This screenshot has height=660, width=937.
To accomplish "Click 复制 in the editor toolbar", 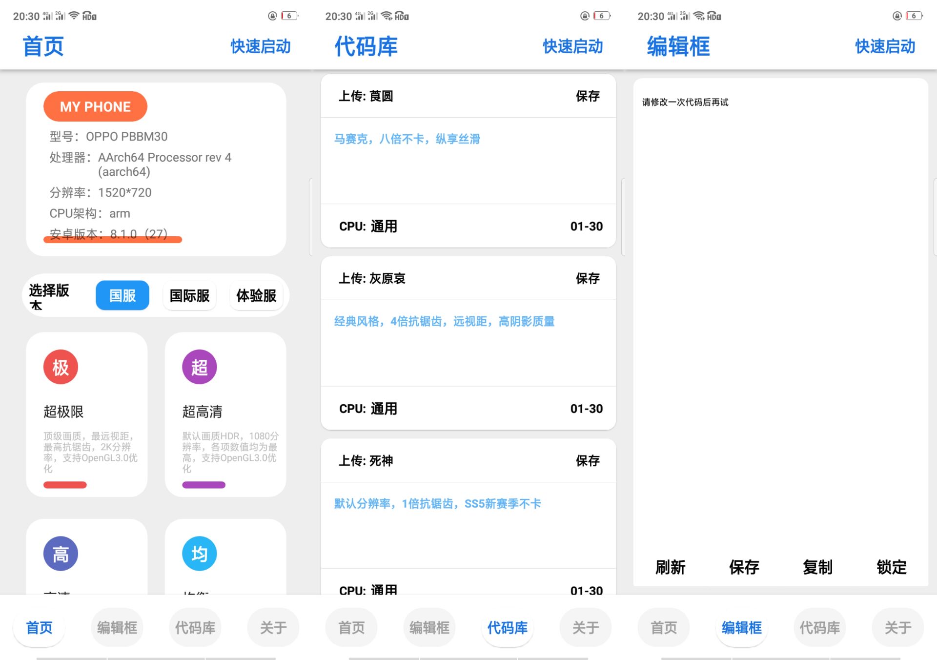I will 817,567.
